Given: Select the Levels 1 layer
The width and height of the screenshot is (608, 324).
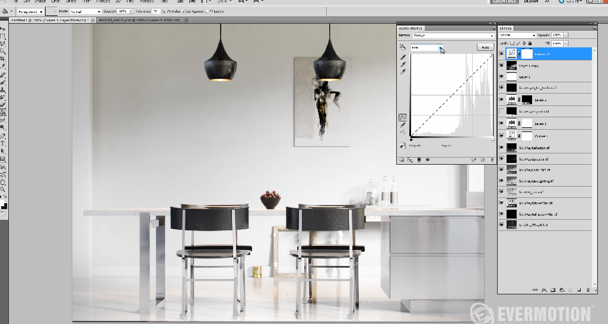Looking at the screenshot, I should pyautogui.click(x=546, y=124).
